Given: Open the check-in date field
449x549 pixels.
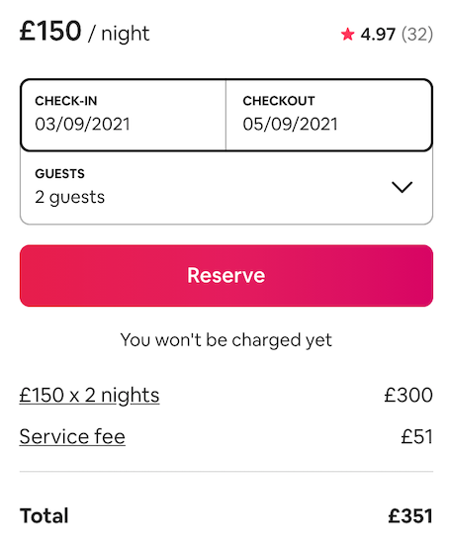Looking at the screenshot, I should (124, 115).
